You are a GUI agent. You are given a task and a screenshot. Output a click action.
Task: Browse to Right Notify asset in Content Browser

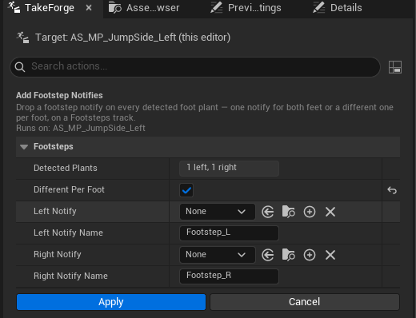tap(289, 255)
